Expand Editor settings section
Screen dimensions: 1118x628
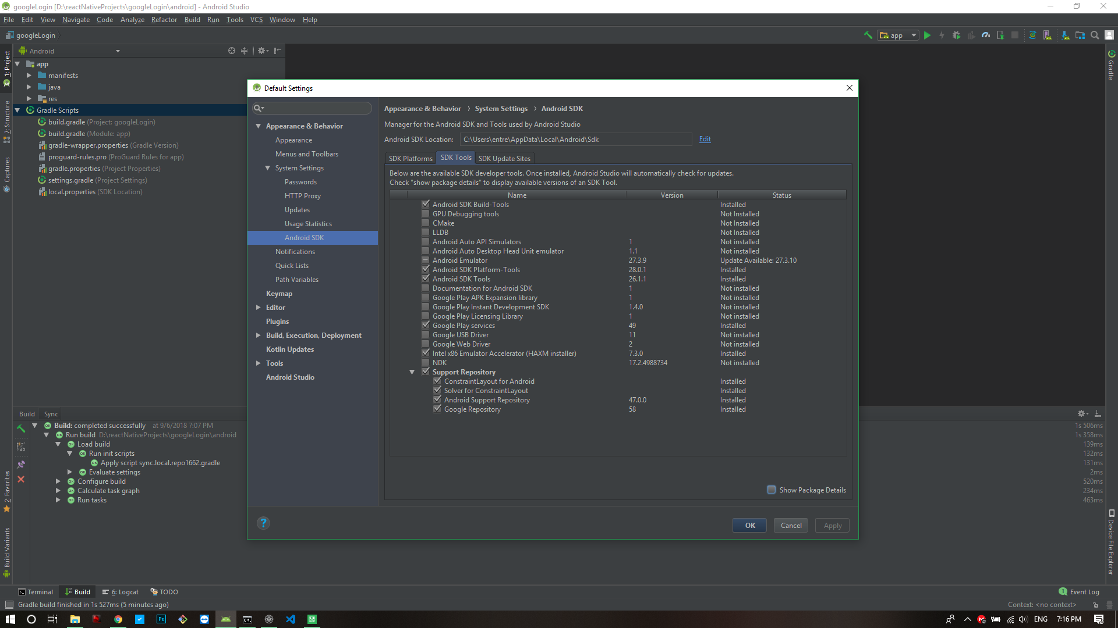258,307
